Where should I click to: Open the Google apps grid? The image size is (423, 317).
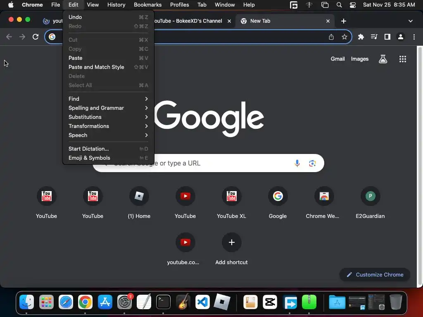pos(402,59)
